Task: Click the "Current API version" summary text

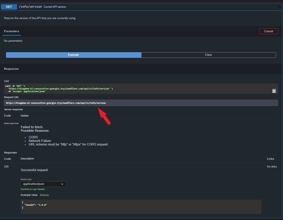Action: [x=55, y=7]
